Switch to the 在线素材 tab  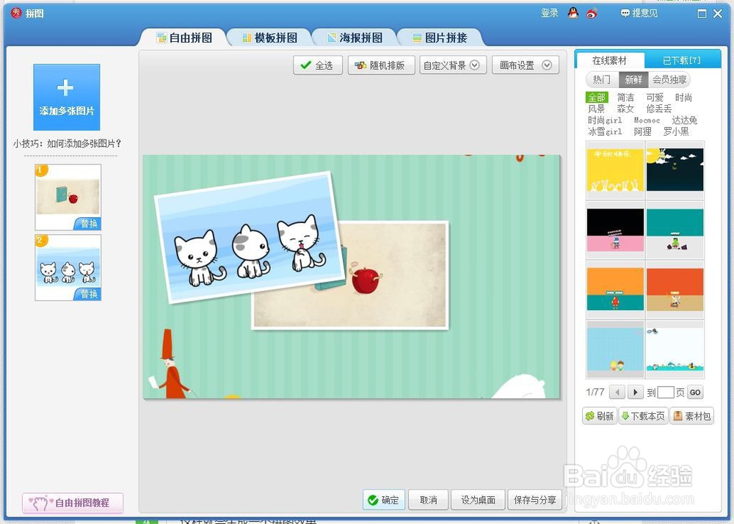tap(609, 60)
